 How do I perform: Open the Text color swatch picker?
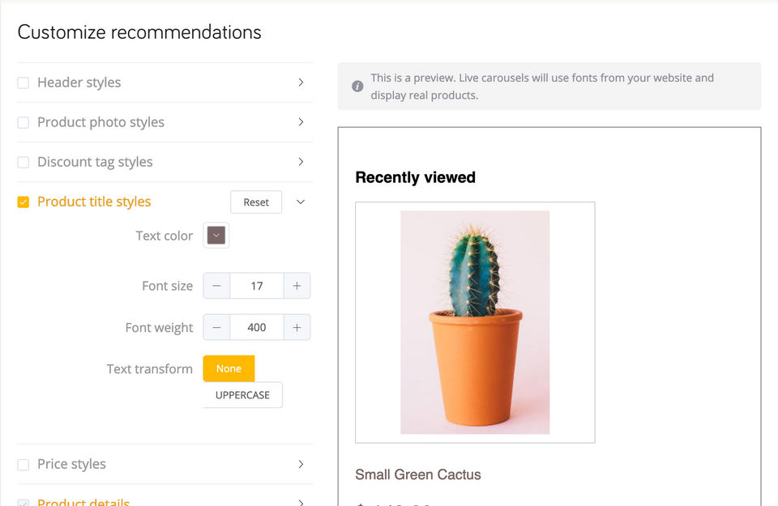pos(216,236)
